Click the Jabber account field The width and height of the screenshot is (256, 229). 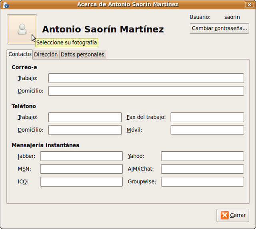coord(81,156)
